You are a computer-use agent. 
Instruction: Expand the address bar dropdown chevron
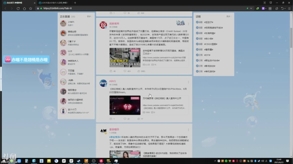(x=251, y=9)
